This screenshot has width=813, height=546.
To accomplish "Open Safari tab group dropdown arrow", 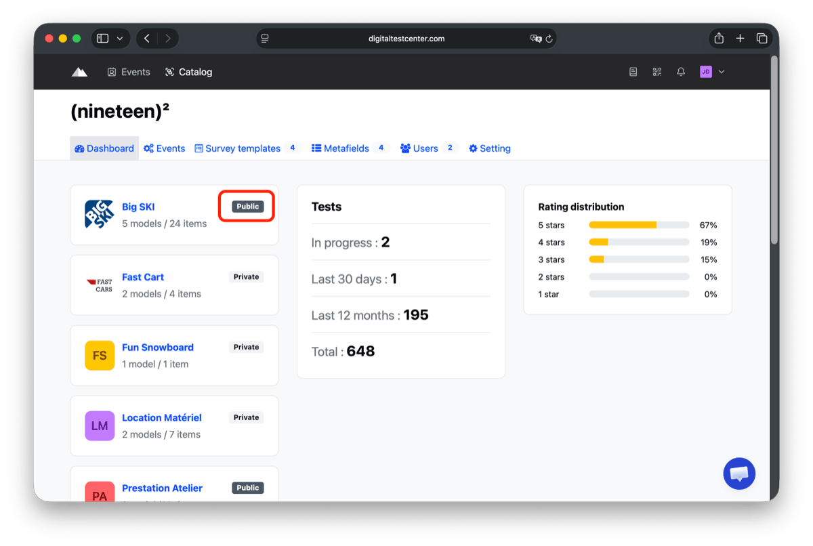I will tap(120, 39).
